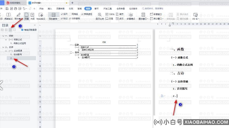Open 显示比例 zoom dialog

click(100, 16)
